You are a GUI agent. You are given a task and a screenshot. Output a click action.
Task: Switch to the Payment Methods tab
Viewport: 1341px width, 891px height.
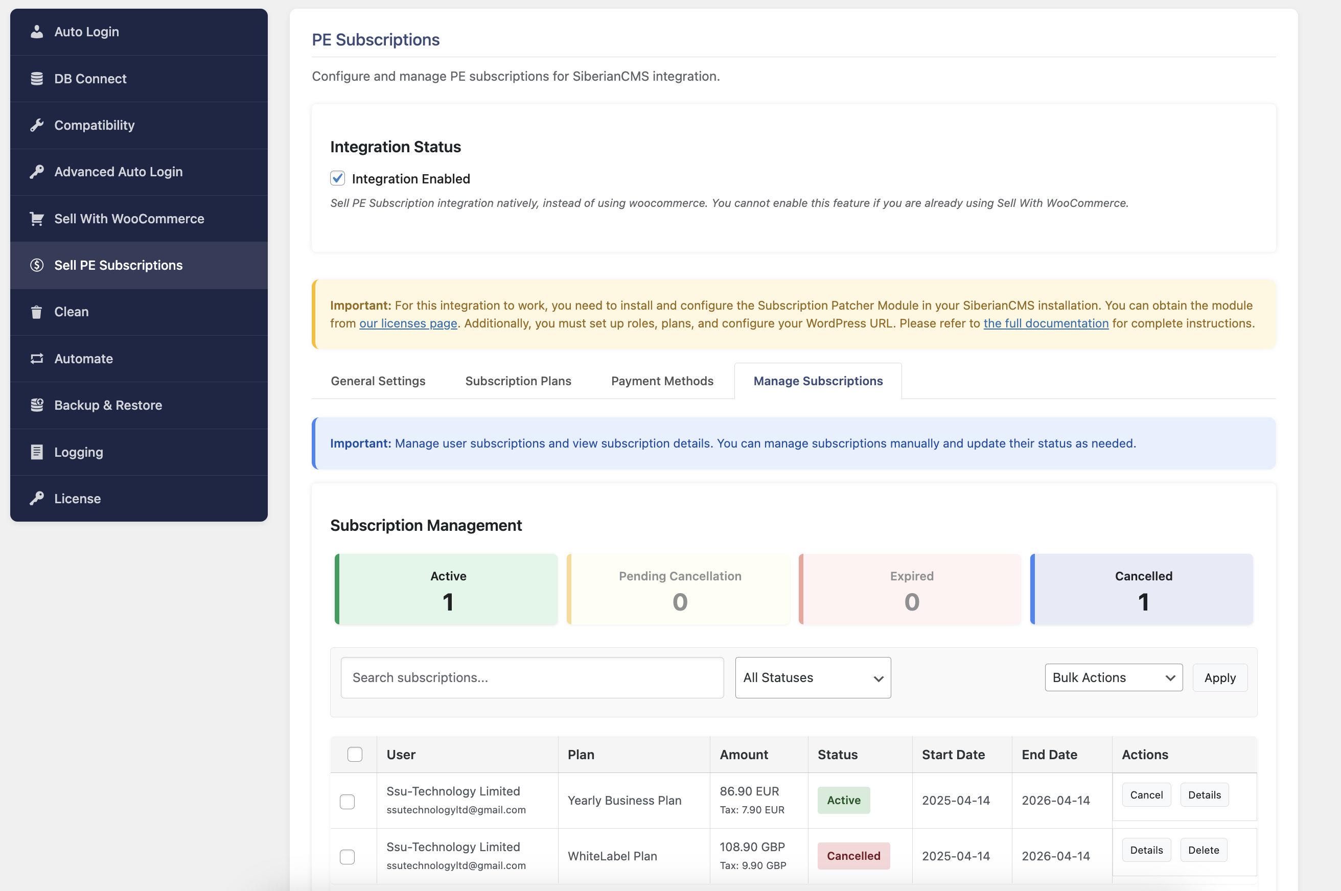(x=662, y=381)
